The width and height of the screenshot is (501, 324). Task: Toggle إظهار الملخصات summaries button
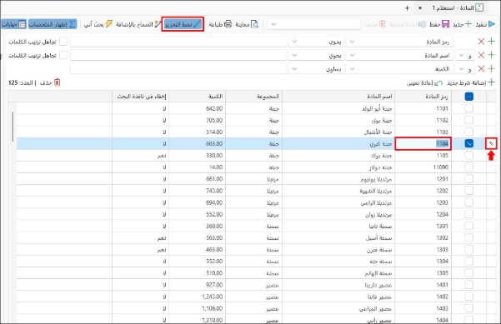(53, 24)
